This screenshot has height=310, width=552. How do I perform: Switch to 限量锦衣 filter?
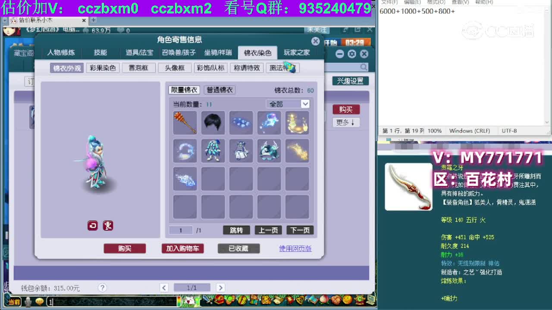(184, 90)
